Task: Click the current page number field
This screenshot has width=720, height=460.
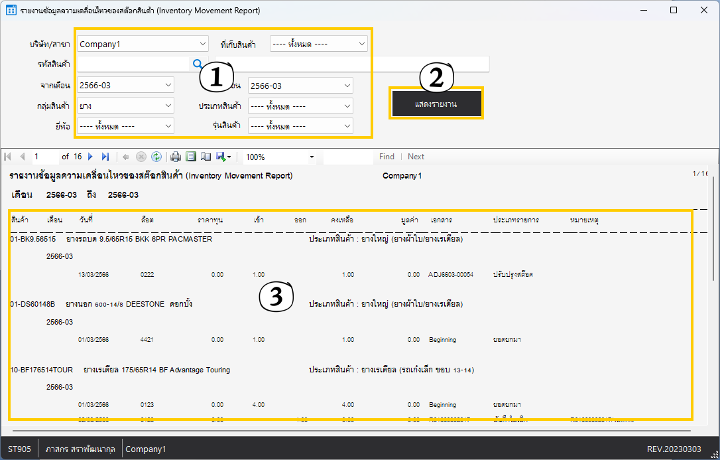Action: point(45,157)
